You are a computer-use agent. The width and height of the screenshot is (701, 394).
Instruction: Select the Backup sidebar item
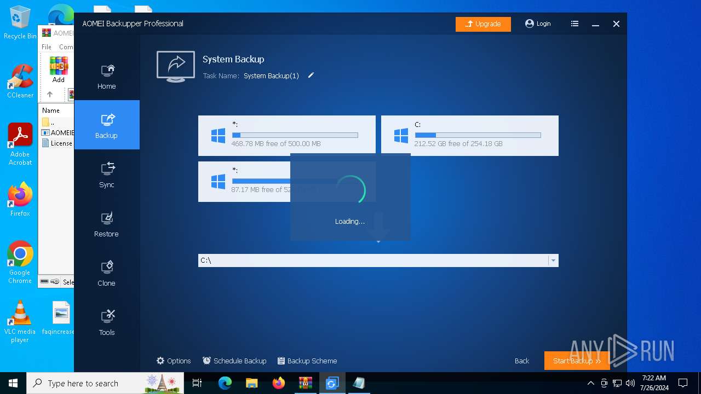coord(107,125)
